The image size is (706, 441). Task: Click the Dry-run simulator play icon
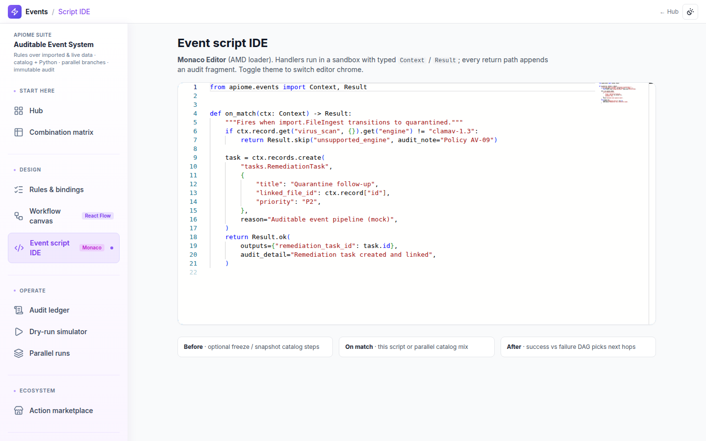[19, 332]
